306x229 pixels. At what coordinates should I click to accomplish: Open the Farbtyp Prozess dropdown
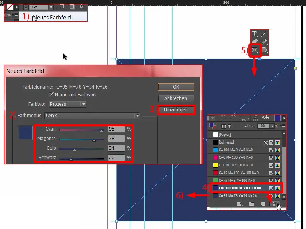(67, 104)
